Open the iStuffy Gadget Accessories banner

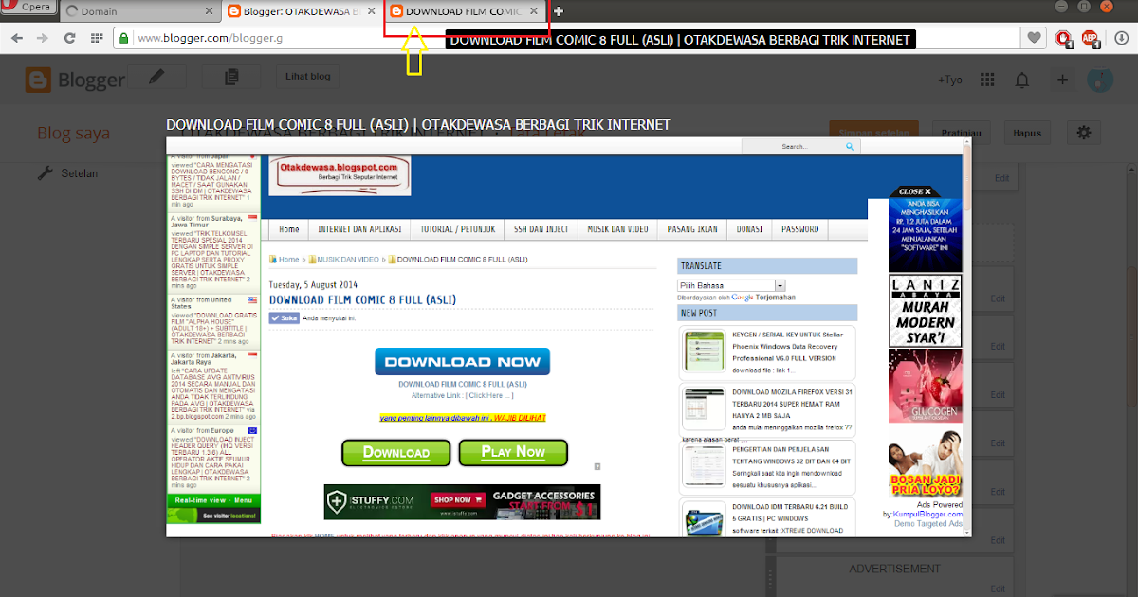[x=462, y=502]
